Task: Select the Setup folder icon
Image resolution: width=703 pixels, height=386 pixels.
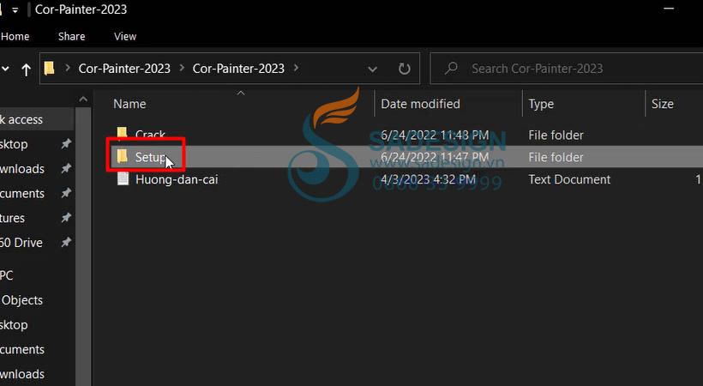Action: click(122, 156)
